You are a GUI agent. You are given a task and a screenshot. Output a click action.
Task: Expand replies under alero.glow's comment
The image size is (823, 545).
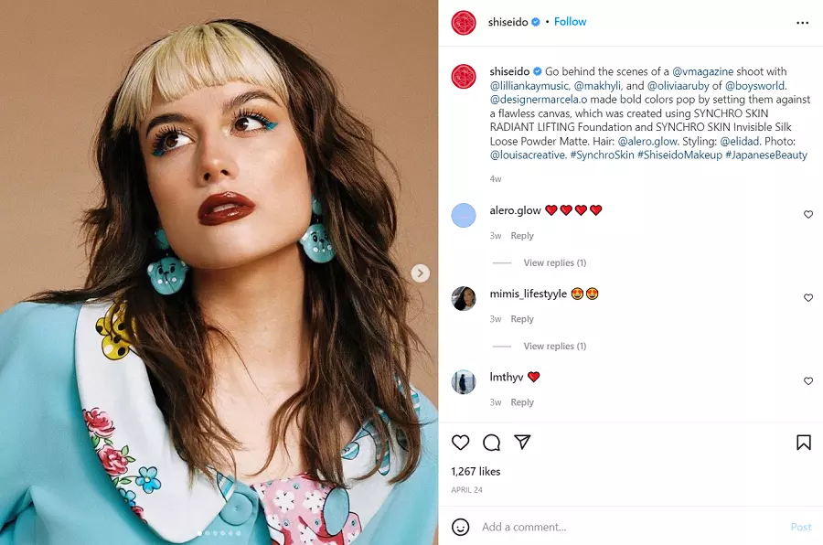554,263
